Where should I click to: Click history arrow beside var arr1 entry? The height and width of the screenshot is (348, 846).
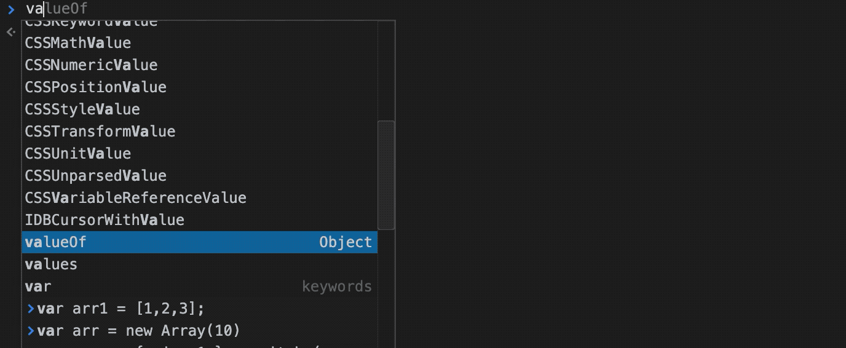click(x=31, y=309)
